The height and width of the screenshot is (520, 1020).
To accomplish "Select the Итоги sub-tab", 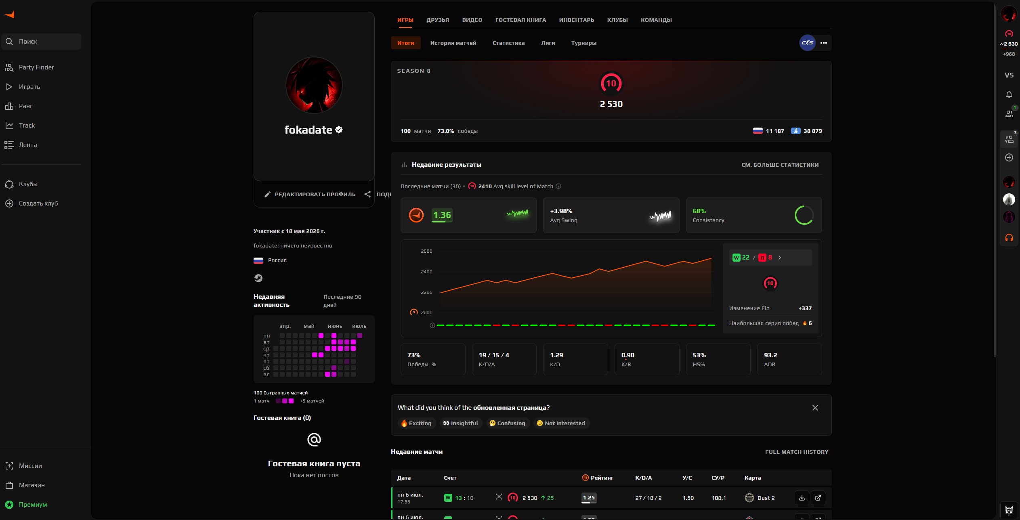I will click(x=405, y=43).
